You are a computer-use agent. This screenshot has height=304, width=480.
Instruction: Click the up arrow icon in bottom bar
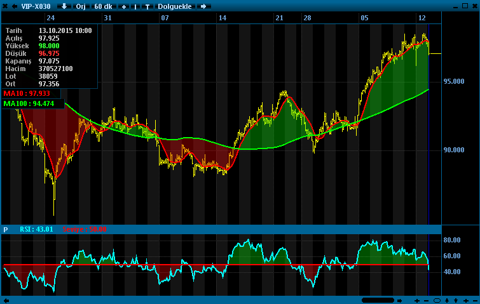(x=447, y=301)
